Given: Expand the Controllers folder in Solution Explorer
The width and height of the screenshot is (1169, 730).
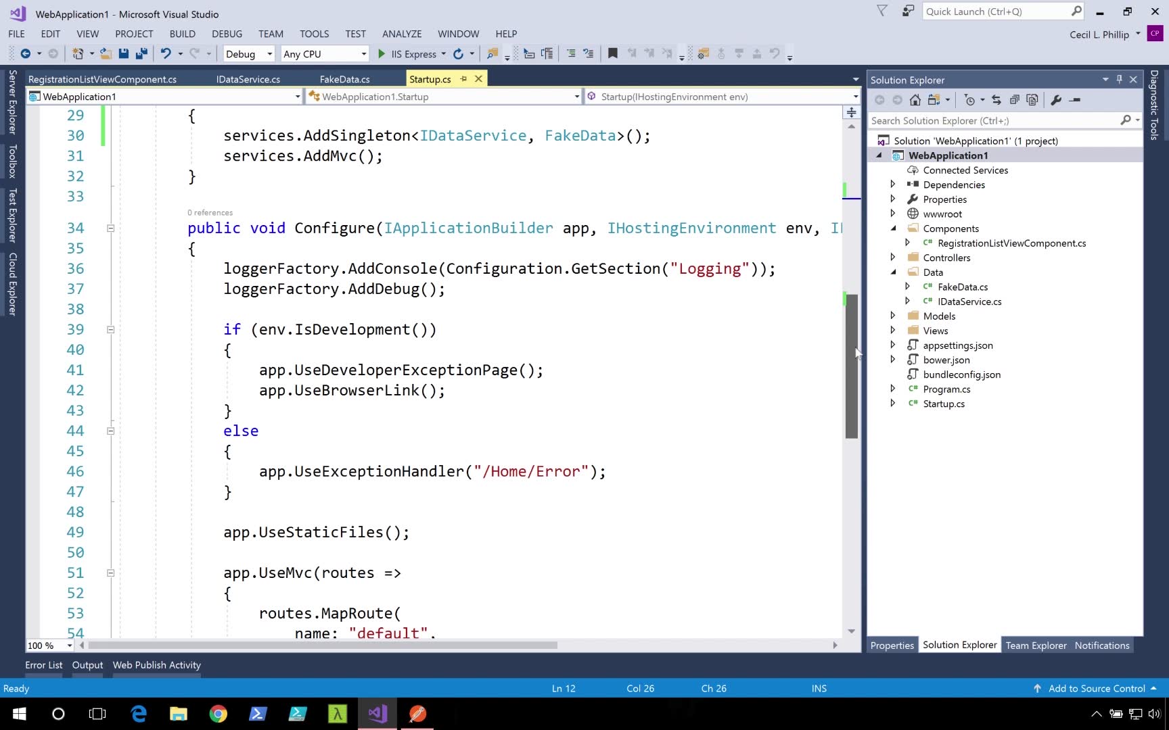Looking at the screenshot, I should point(893,258).
